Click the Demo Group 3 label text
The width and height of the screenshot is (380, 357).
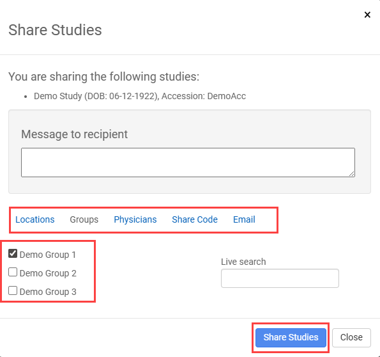(x=48, y=292)
